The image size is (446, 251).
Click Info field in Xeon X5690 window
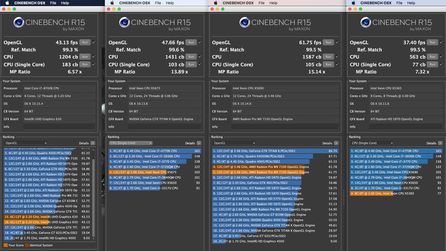pyautogui.click(x=285, y=127)
